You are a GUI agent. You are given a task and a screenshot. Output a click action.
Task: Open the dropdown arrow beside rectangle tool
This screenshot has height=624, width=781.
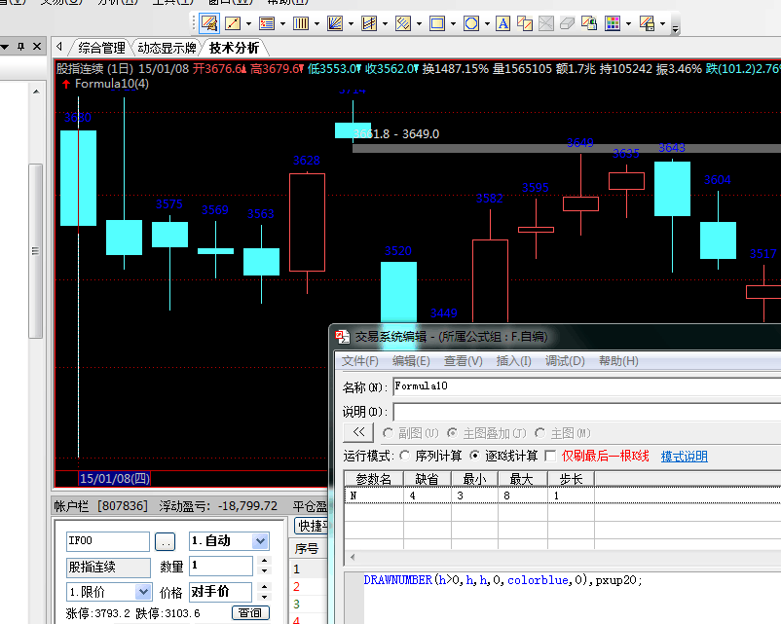click(453, 23)
